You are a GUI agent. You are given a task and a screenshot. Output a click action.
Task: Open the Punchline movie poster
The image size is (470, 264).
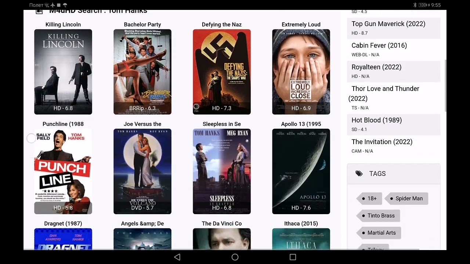pyautogui.click(x=63, y=171)
